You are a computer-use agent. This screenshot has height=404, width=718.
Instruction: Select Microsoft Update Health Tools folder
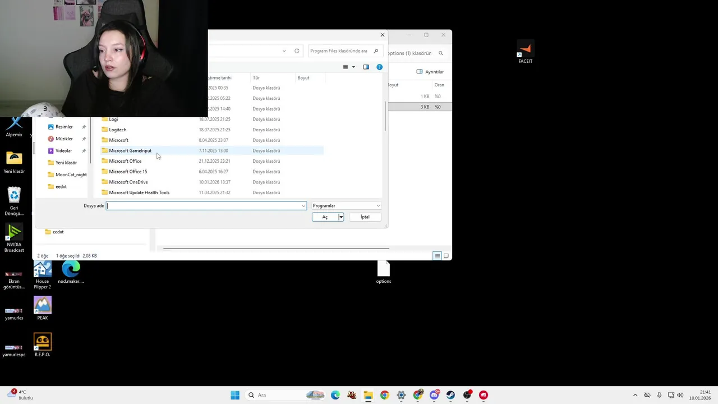[212, 192]
